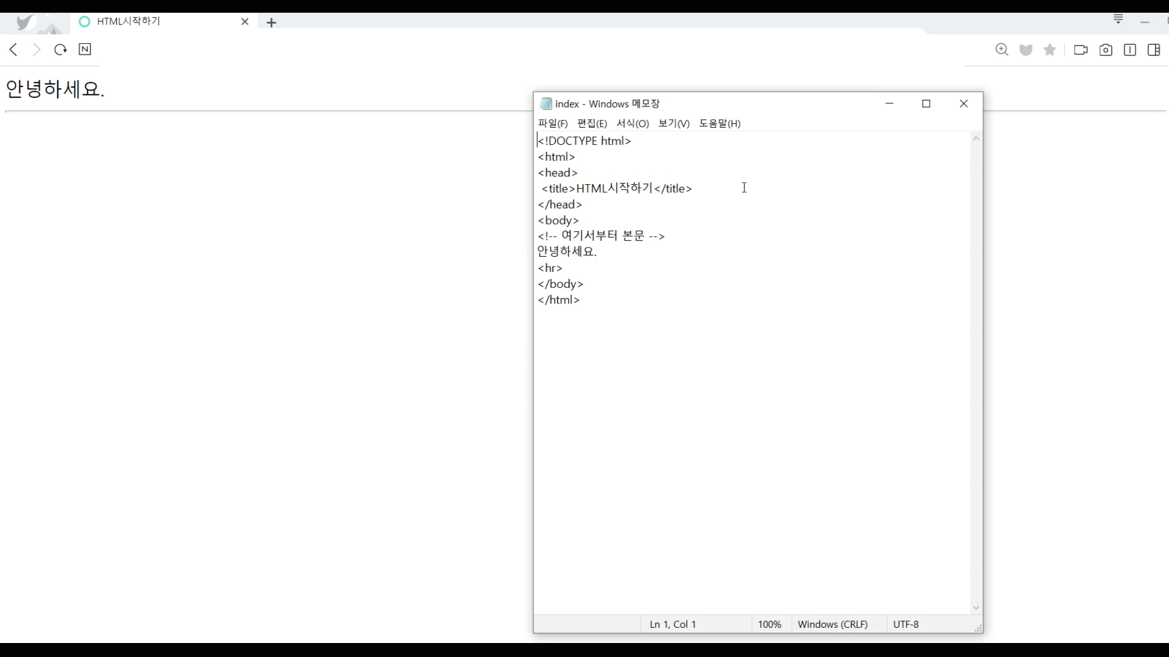Screen dimensions: 1169x657
Task: Take screenshot with camera capture icon
Action: pyautogui.click(x=1106, y=50)
